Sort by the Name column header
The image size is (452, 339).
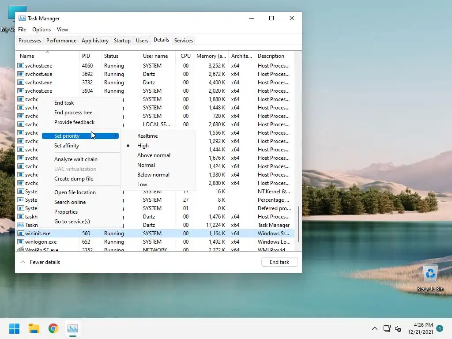coord(48,56)
